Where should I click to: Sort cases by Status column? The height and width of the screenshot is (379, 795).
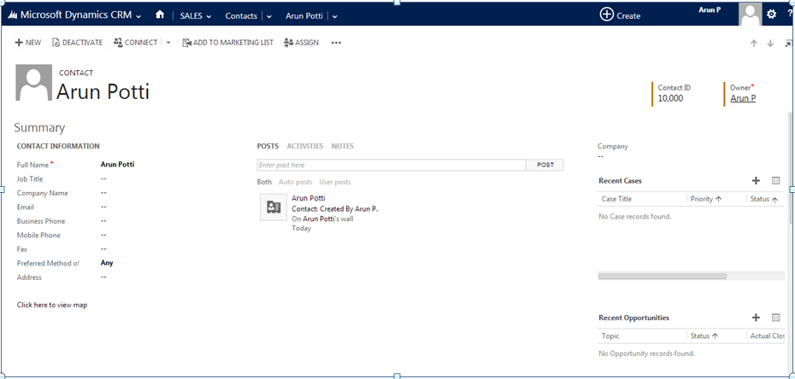tap(764, 199)
